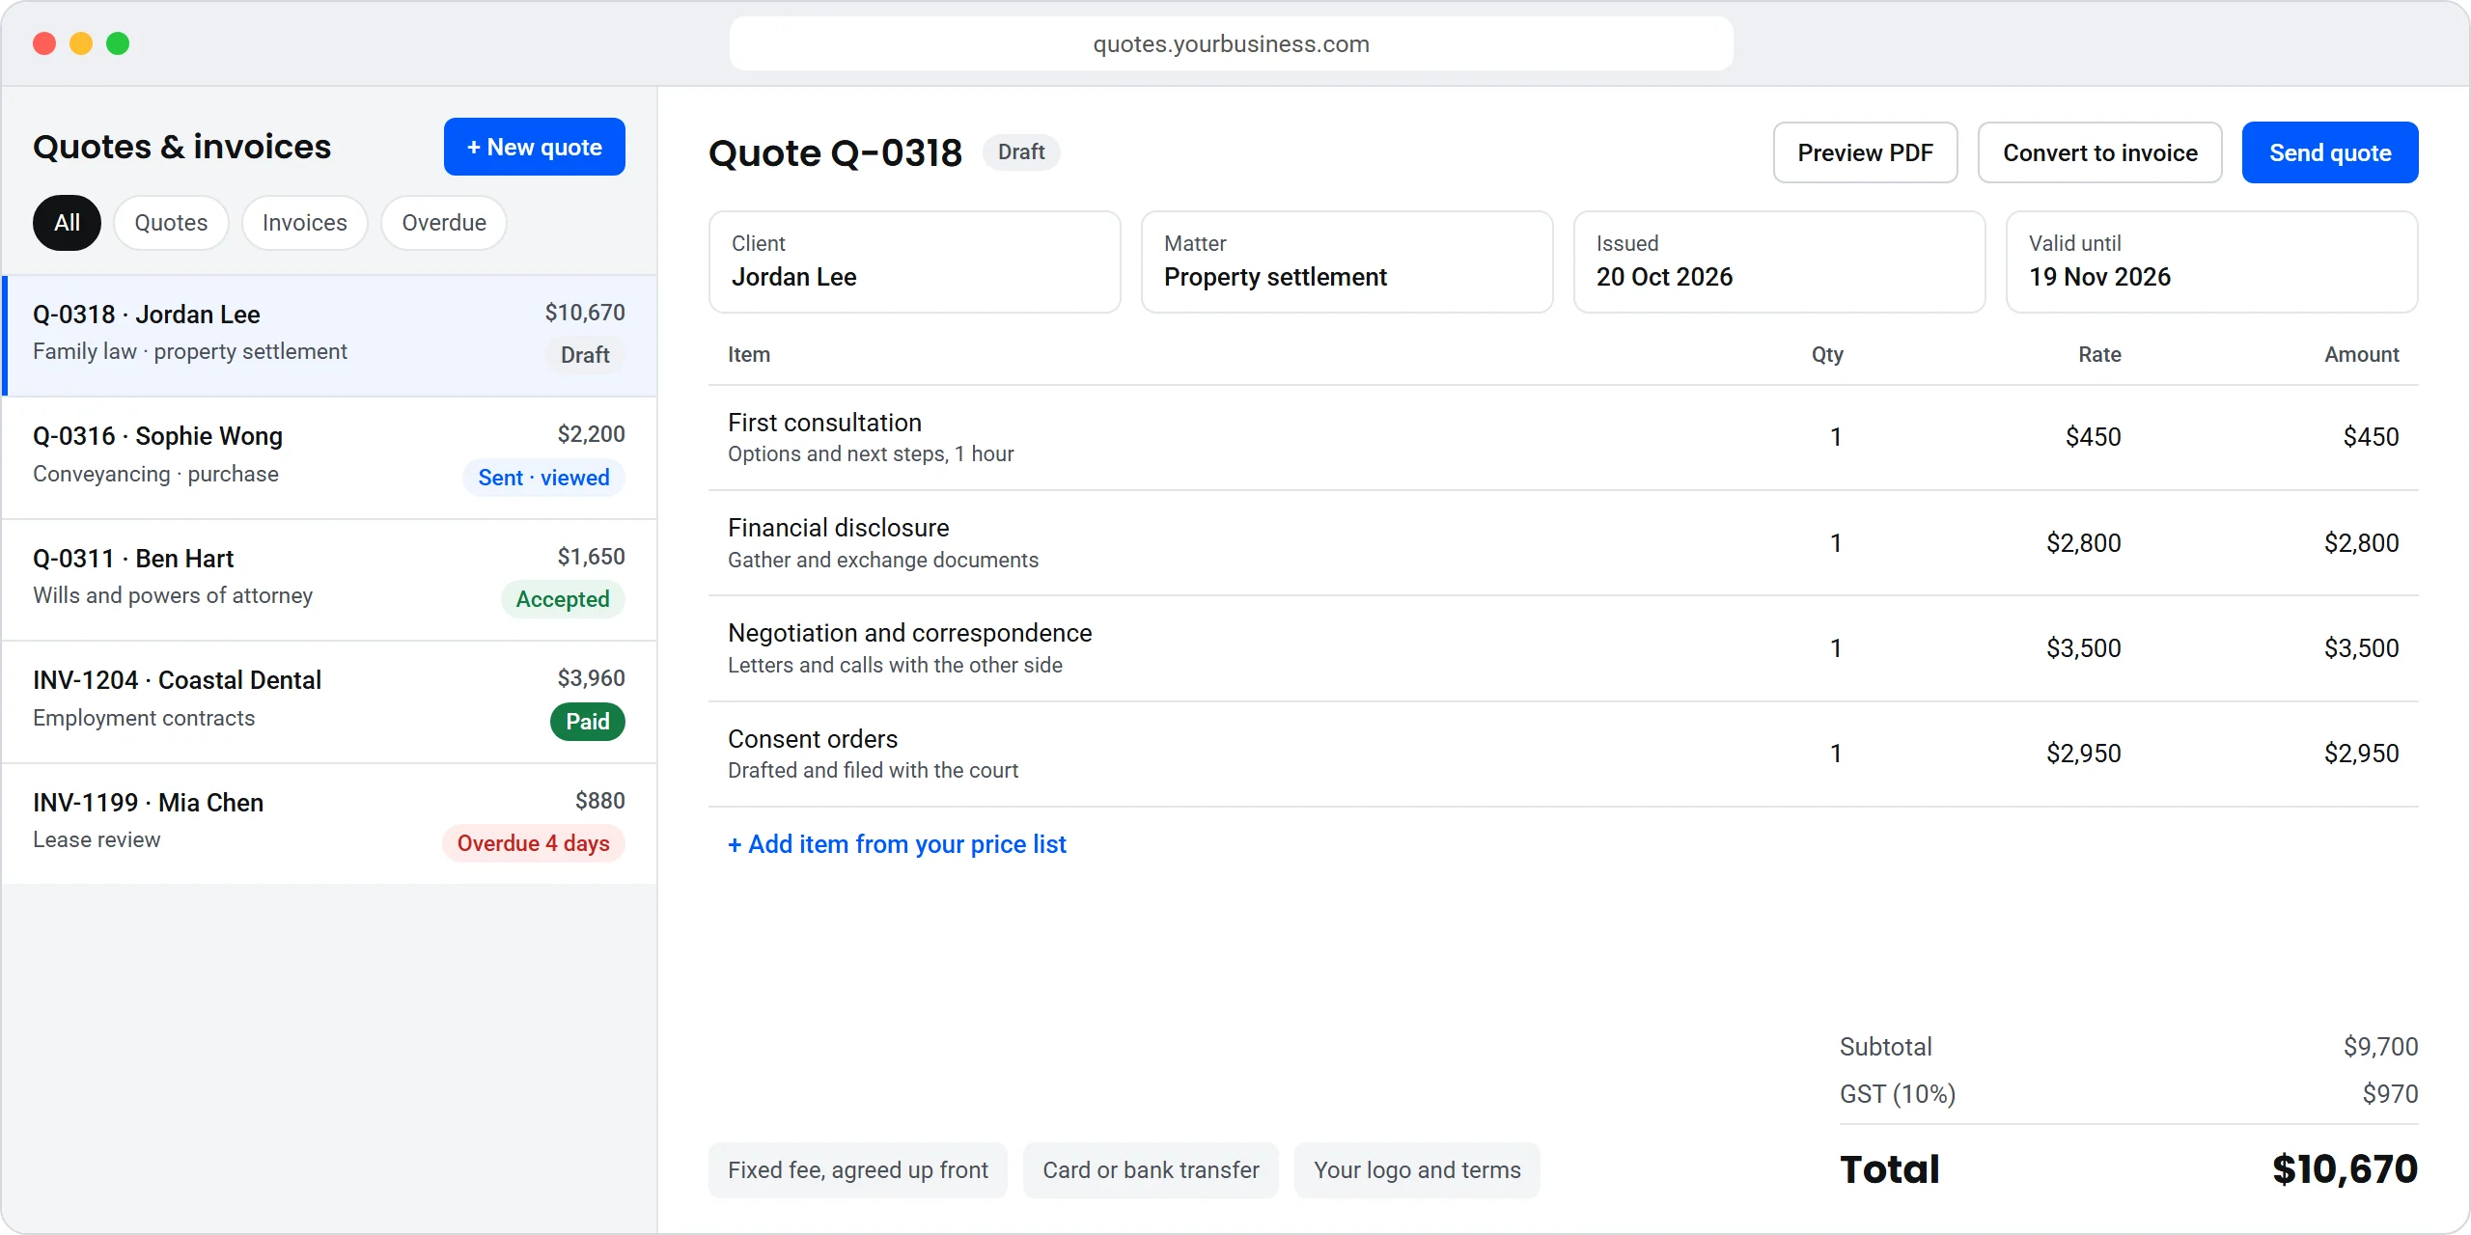Show the Overdue filter tab

tap(444, 223)
